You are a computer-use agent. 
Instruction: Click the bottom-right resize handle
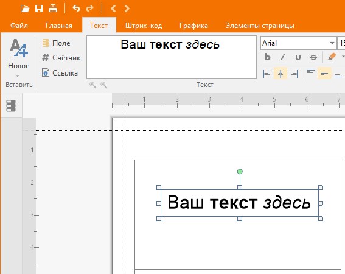(x=321, y=219)
